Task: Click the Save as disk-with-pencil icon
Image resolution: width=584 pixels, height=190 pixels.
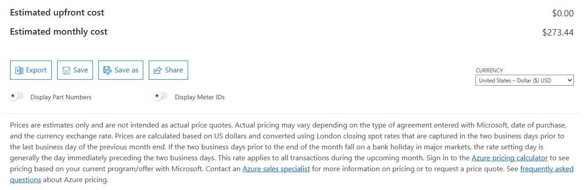Action: point(108,70)
